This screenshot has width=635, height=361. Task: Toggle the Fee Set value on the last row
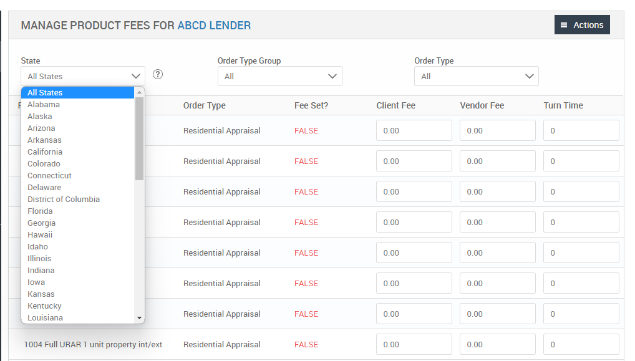pyautogui.click(x=306, y=344)
